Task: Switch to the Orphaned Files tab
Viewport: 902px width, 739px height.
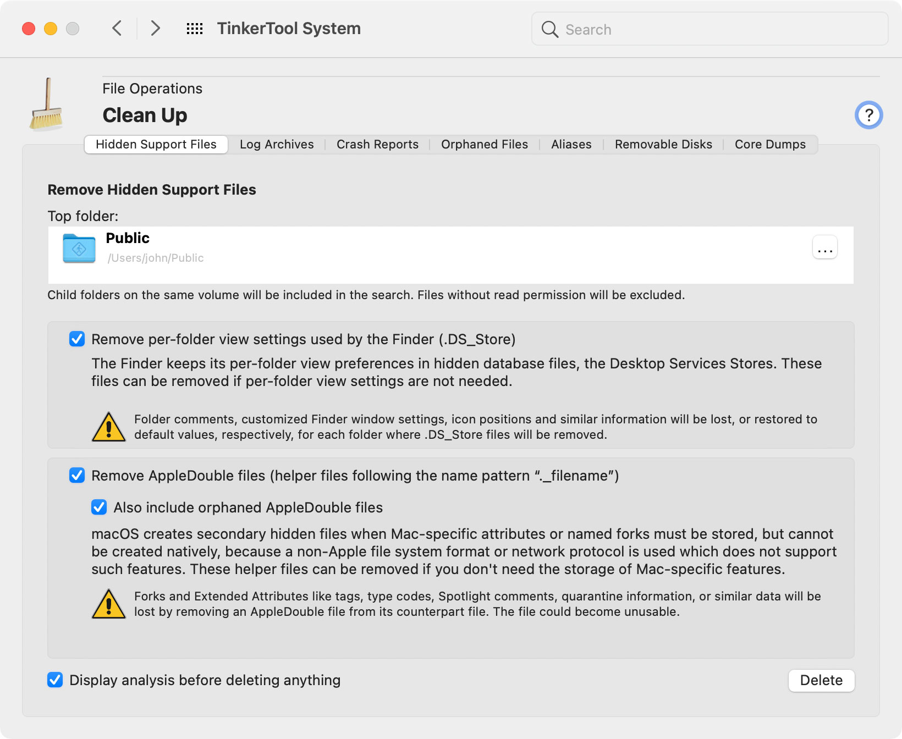Action: [485, 145]
